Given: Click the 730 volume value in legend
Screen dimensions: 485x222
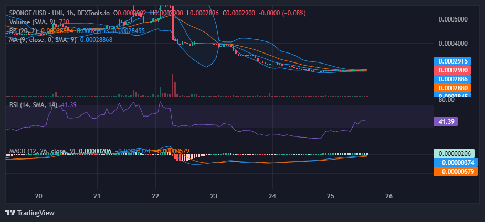Looking at the screenshot, I should point(64,22).
